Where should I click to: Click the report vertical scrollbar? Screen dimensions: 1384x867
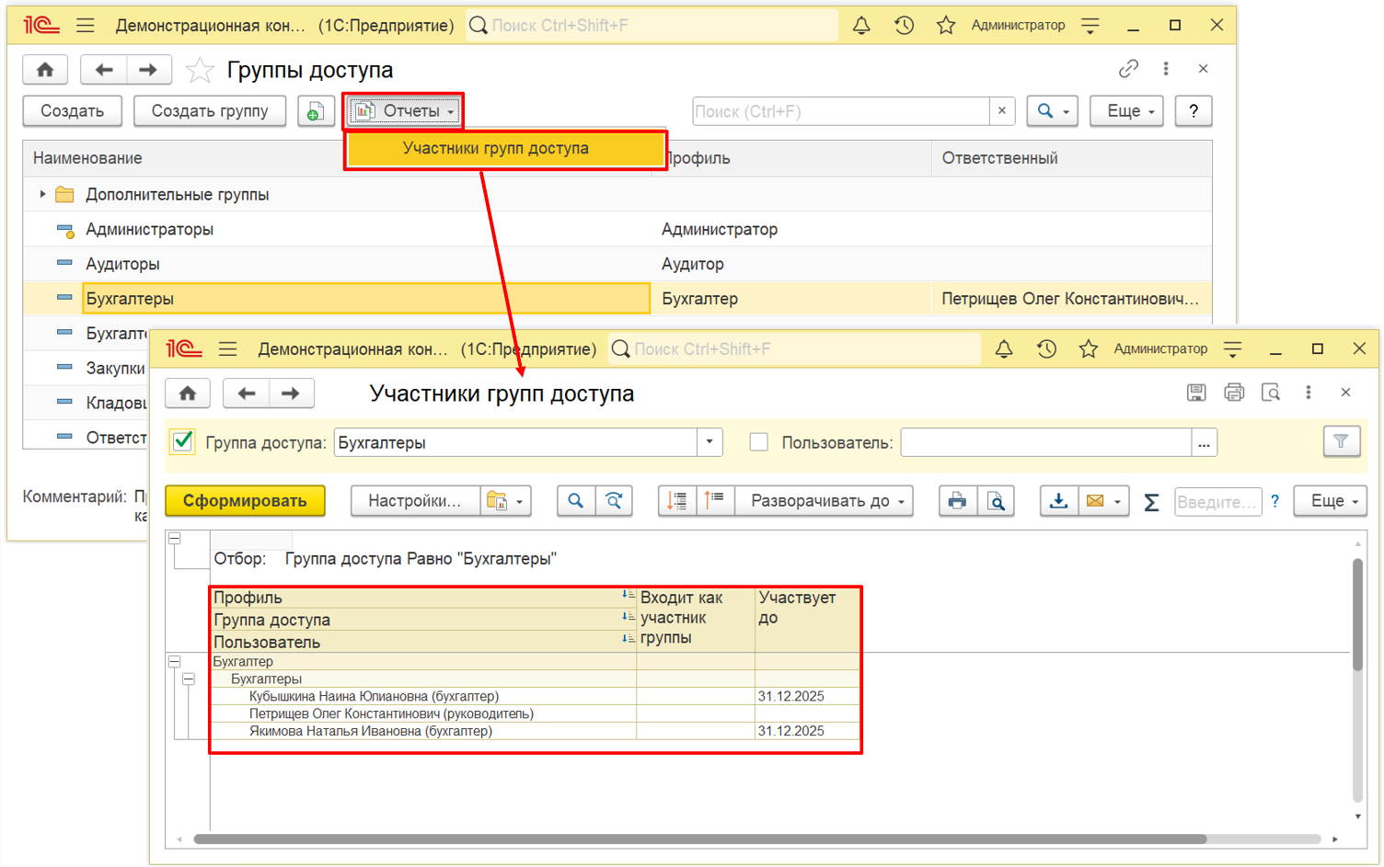(1358, 614)
